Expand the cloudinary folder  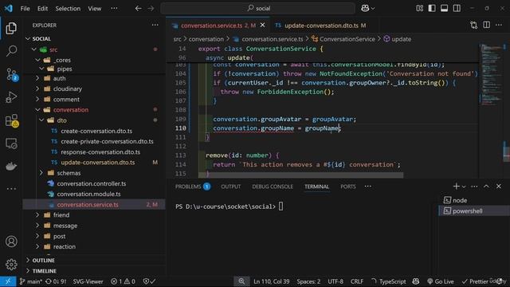click(37, 88)
